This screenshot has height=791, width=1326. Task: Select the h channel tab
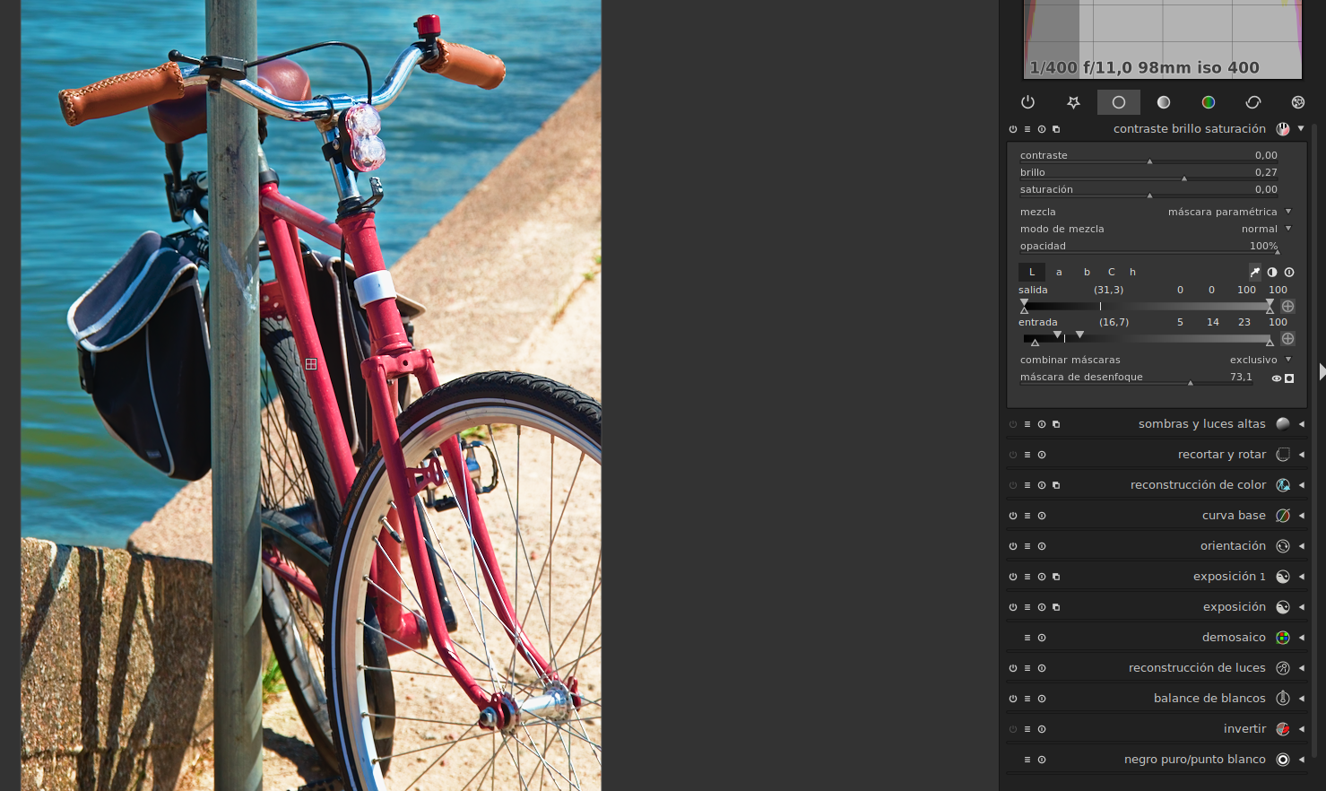coord(1133,272)
